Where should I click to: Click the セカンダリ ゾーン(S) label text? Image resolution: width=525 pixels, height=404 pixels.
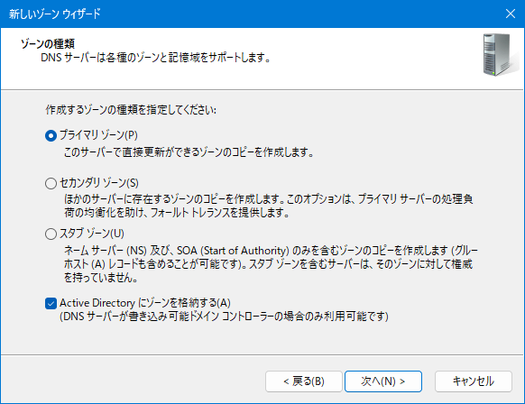pos(99,183)
